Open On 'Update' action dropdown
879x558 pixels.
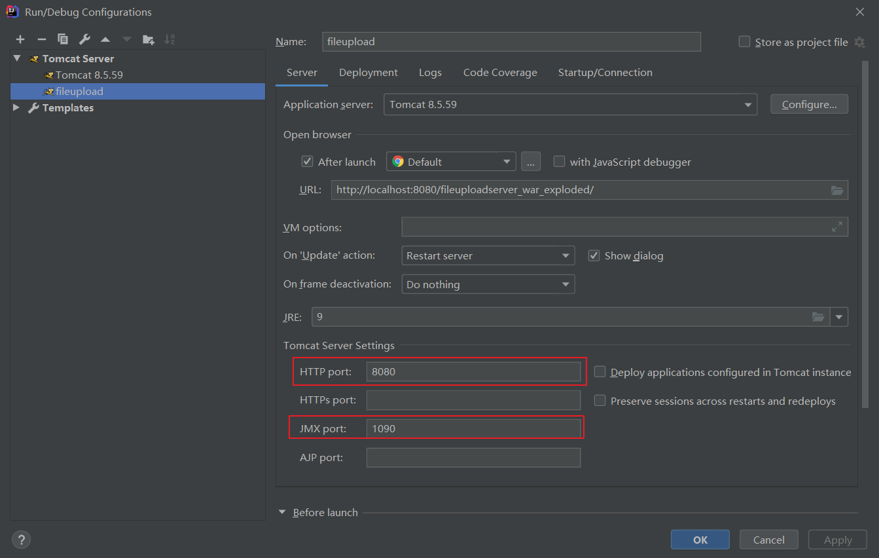pyautogui.click(x=488, y=255)
